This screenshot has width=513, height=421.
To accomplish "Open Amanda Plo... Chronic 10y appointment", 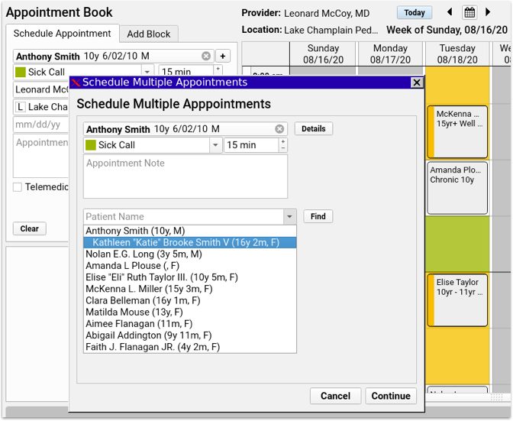I will tap(457, 188).
